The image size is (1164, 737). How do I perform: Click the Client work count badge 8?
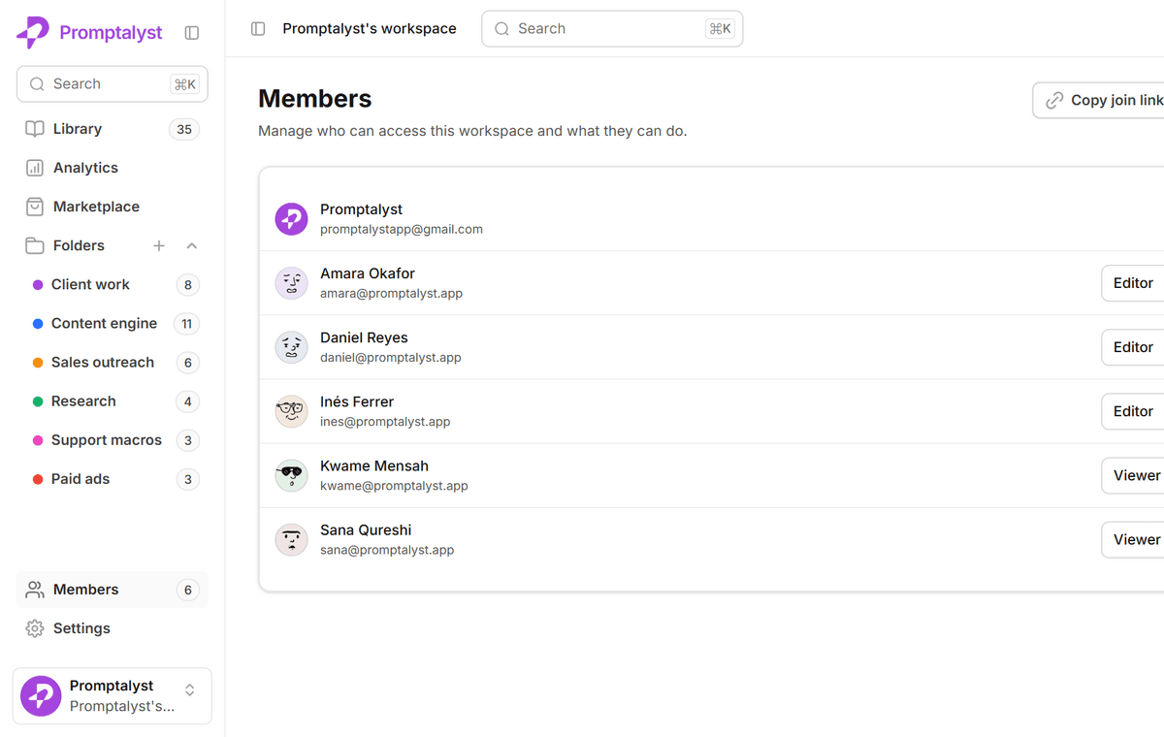coord(188,285)
